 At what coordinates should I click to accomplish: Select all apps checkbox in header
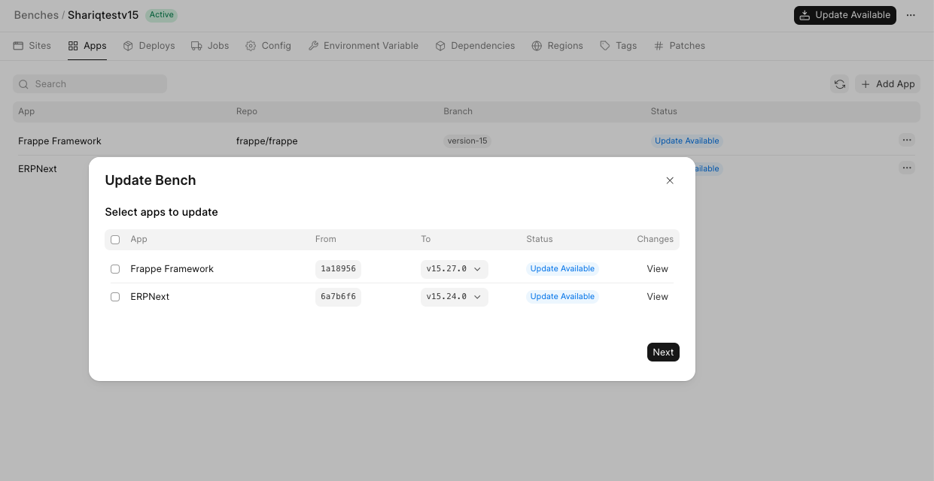tap(115, 240)
